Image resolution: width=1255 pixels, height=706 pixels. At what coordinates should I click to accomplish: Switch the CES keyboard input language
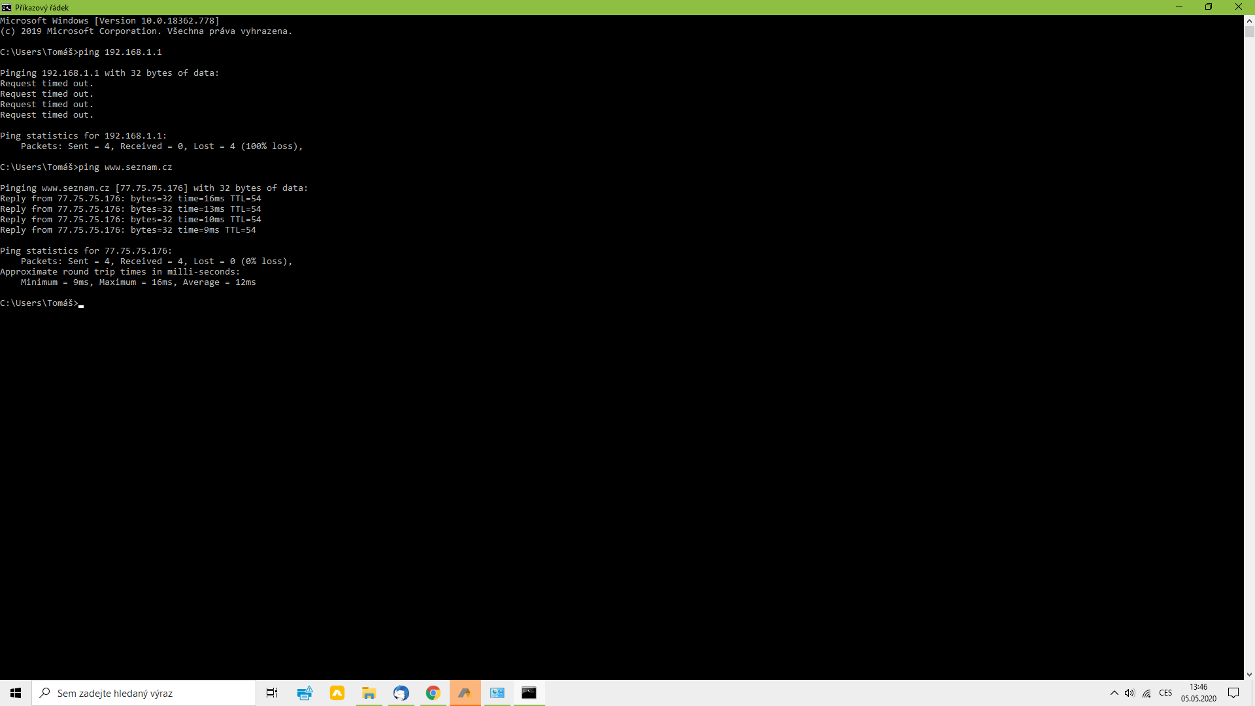coord(1165,693)
